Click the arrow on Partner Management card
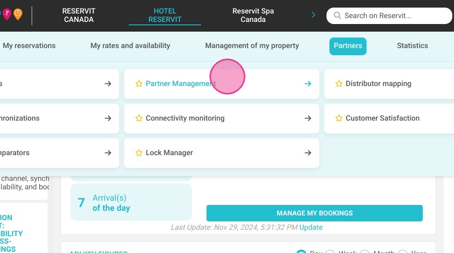The width and height of the screenshot is (454, 253). pos(308,84)
